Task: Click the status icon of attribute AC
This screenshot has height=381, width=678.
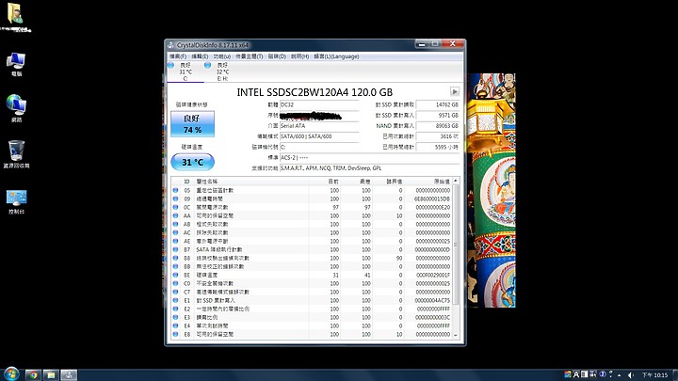Action: [x=175, y=232]
